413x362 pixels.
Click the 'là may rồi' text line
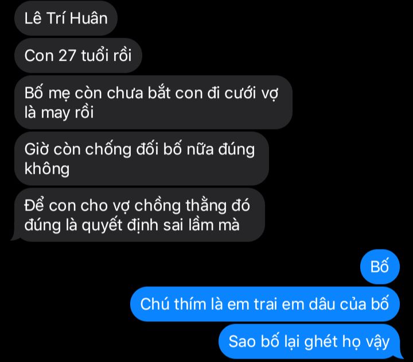tap(59, 112)
